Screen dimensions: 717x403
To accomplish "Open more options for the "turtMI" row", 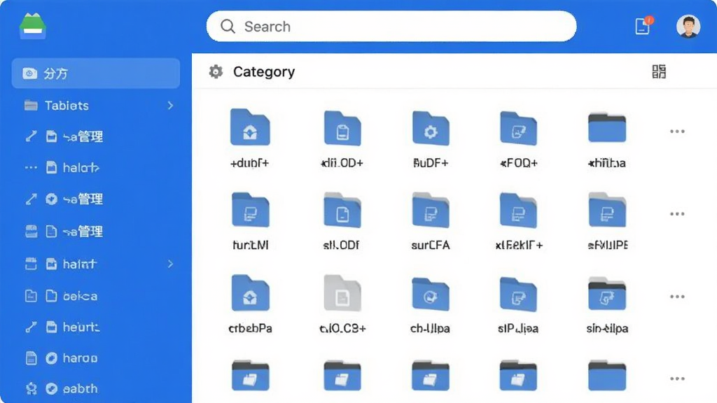I will click(677, 214).
